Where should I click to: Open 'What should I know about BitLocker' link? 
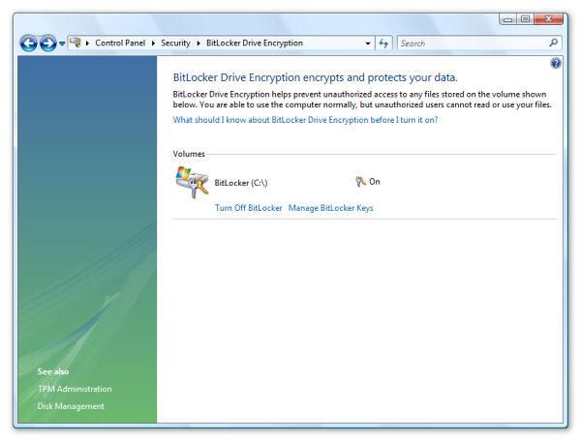[x=305, y=120]
